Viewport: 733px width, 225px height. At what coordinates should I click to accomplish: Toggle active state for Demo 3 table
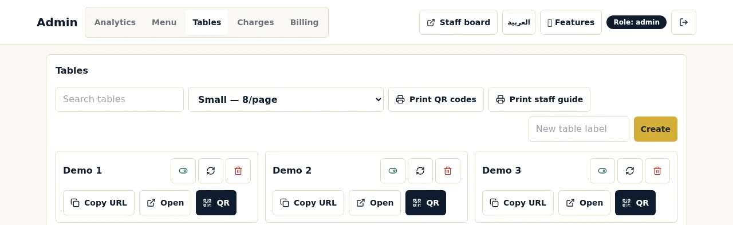pyautogui.click(x=602, y=171)
